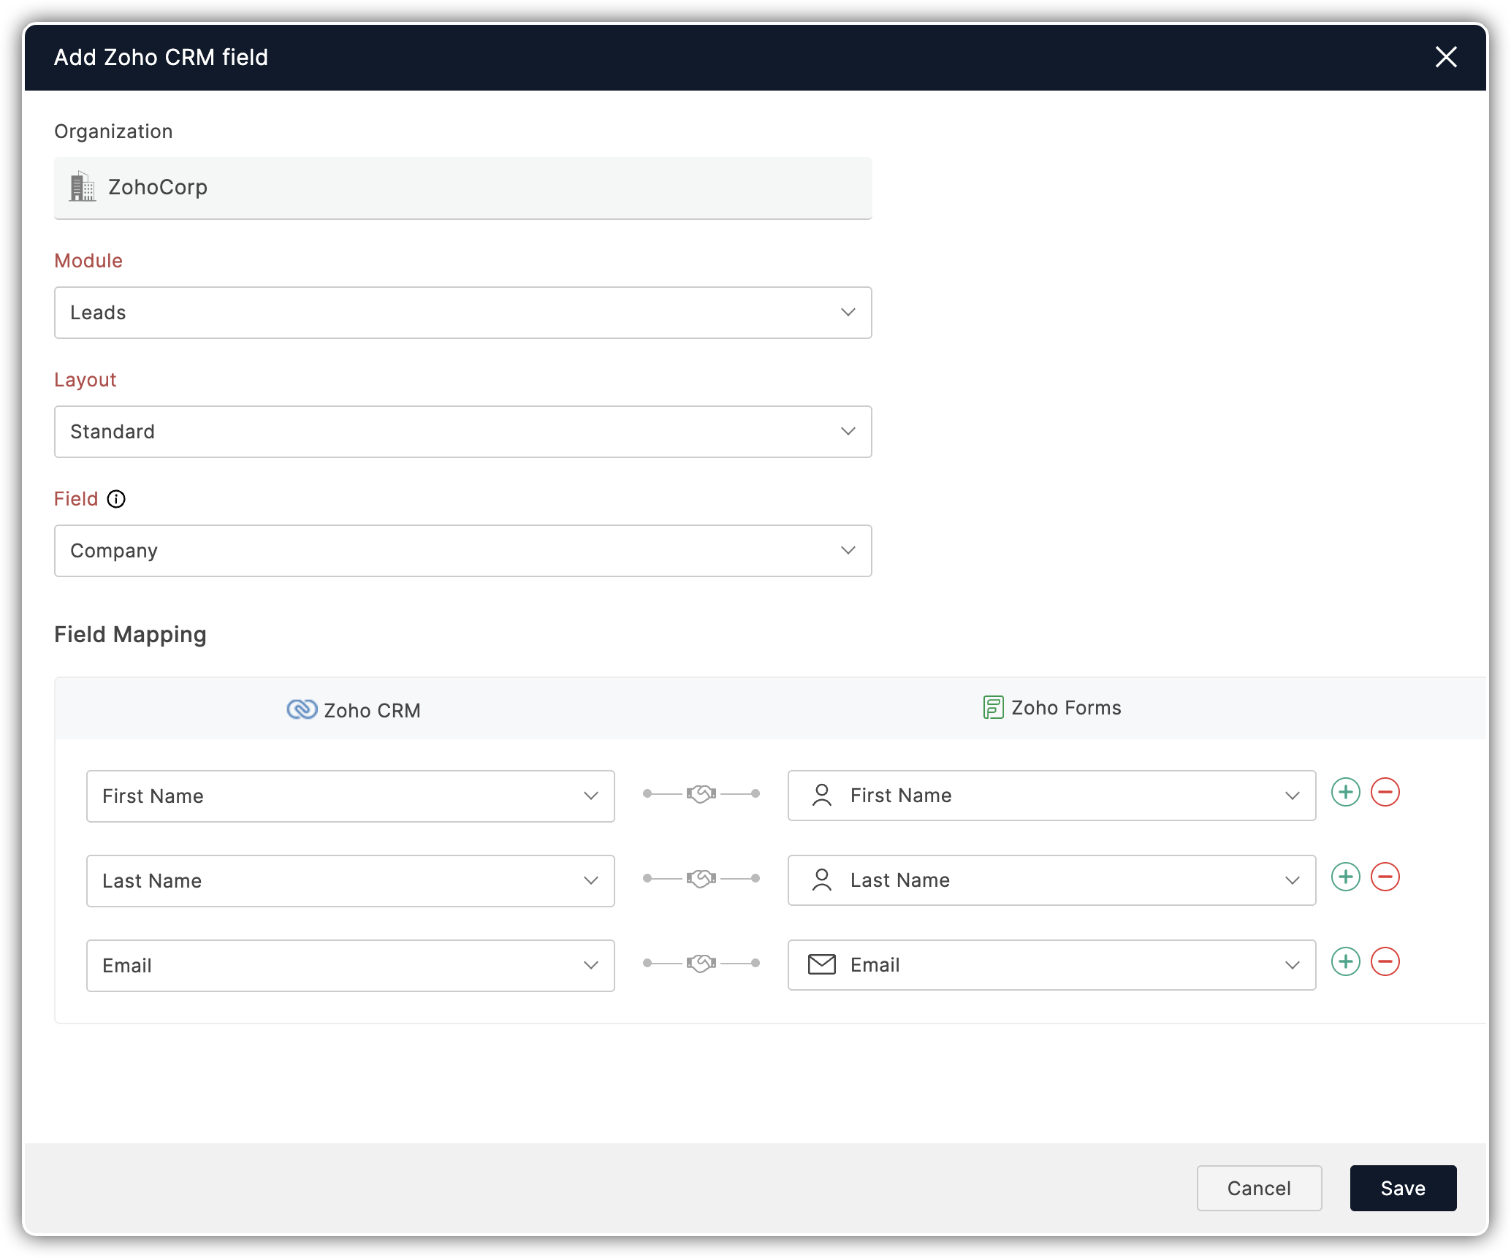The height and width of the screenshot is (1258, 1511).
Task: Remove the Email mapping row
Action: coord(1385,962)
